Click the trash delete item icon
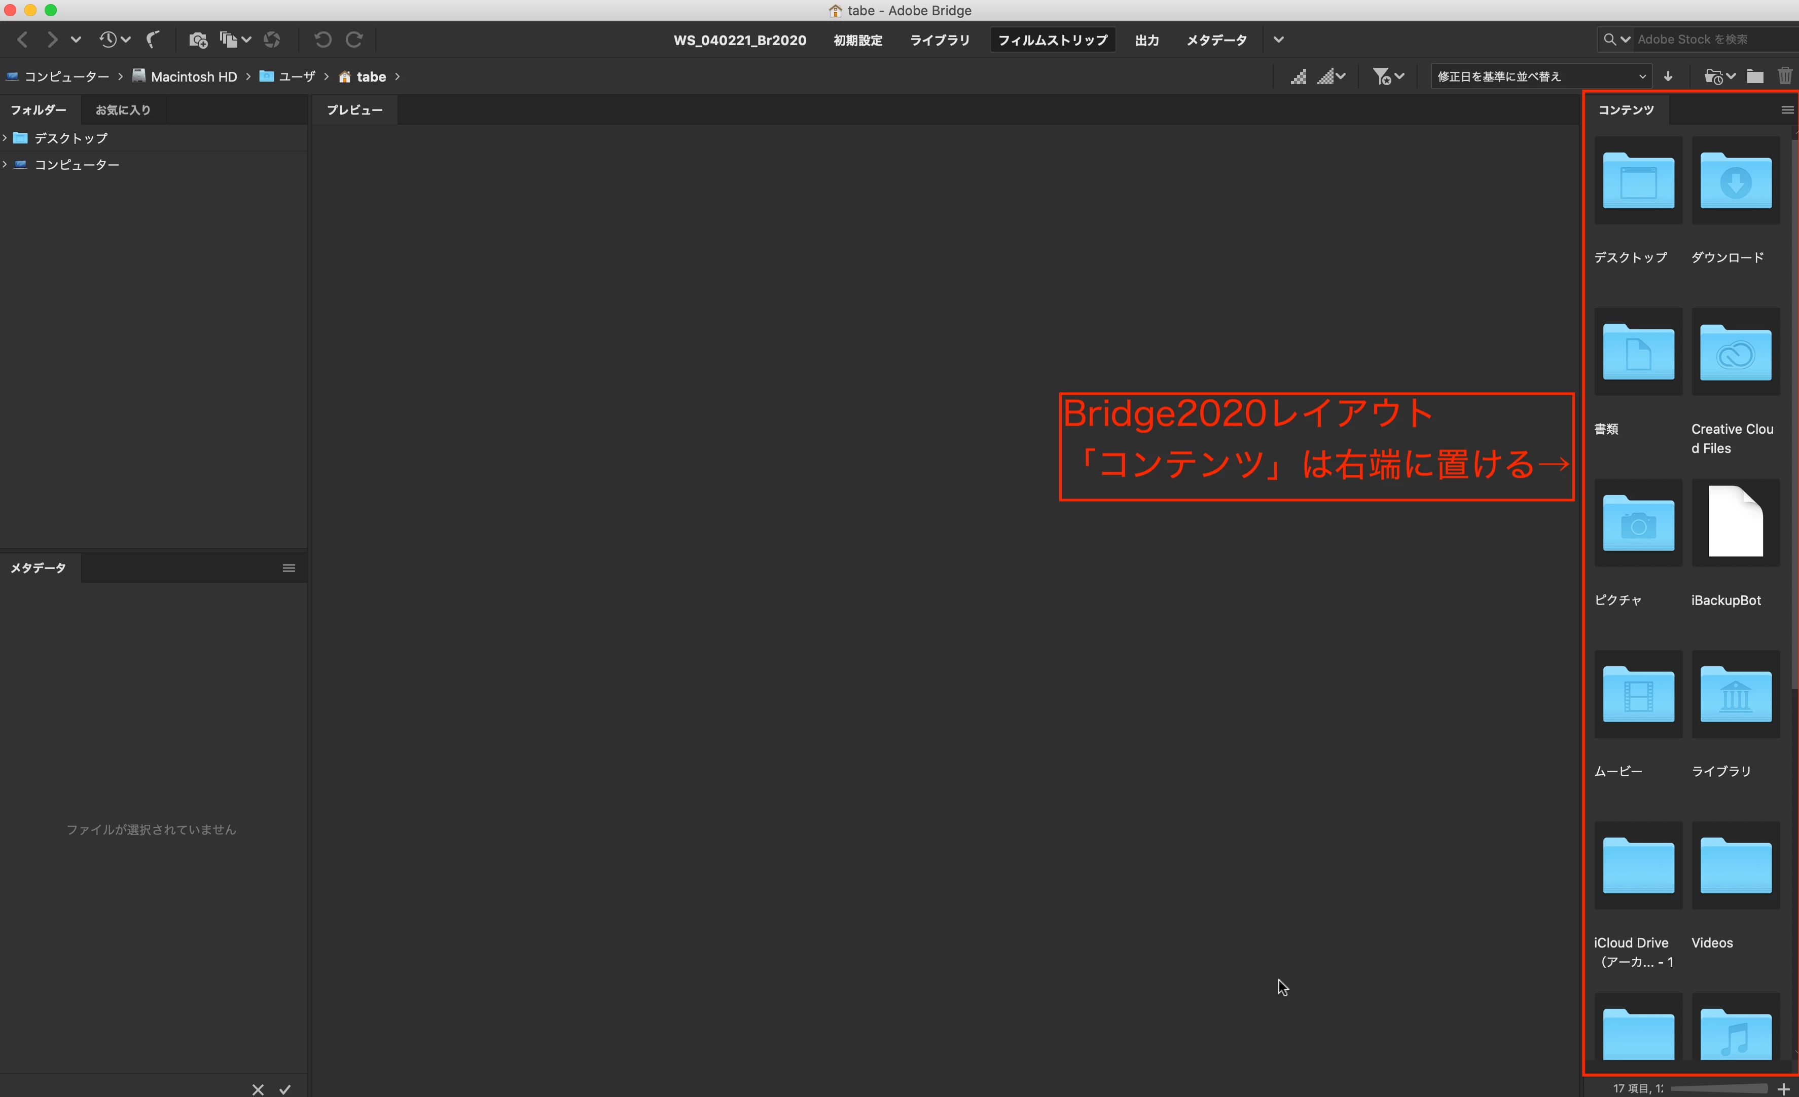Image resolution: width=1799 pixels, height=1097 pixels. point(1784,77)
